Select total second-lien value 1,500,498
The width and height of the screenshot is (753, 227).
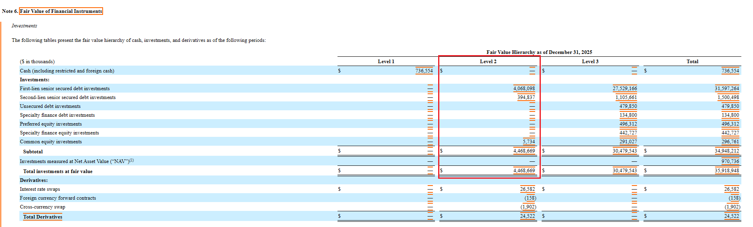728,97
